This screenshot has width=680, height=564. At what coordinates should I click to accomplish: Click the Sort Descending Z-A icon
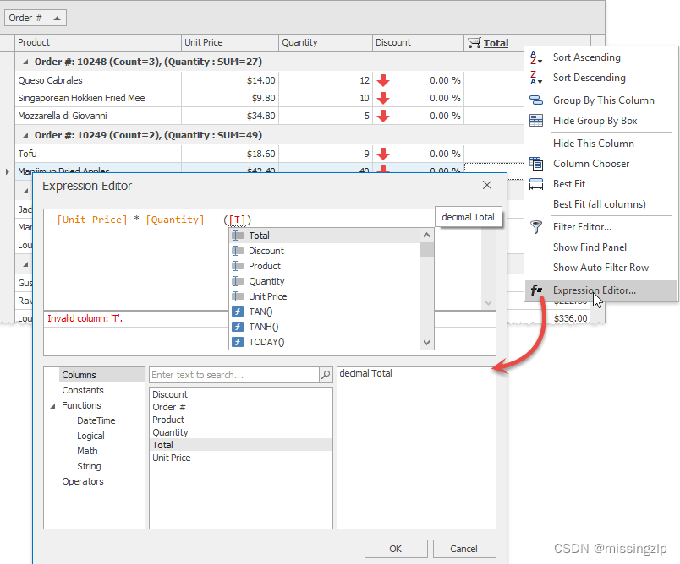click(536, 78)
